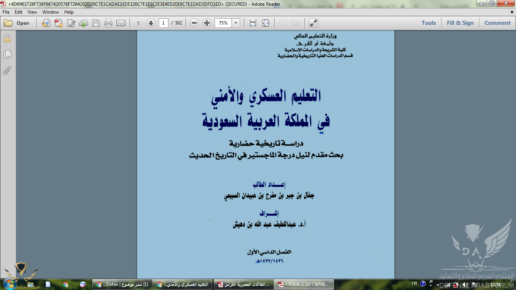516x290 pixels.
Task: Open the Tools pane
Action: 429,23
